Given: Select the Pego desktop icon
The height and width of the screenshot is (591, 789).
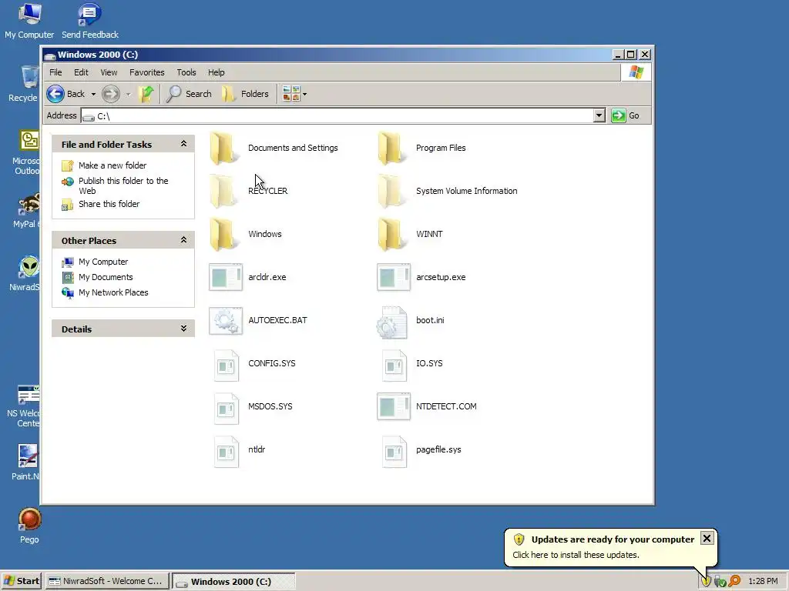Looking at the screenshot, I should point(29,526).
